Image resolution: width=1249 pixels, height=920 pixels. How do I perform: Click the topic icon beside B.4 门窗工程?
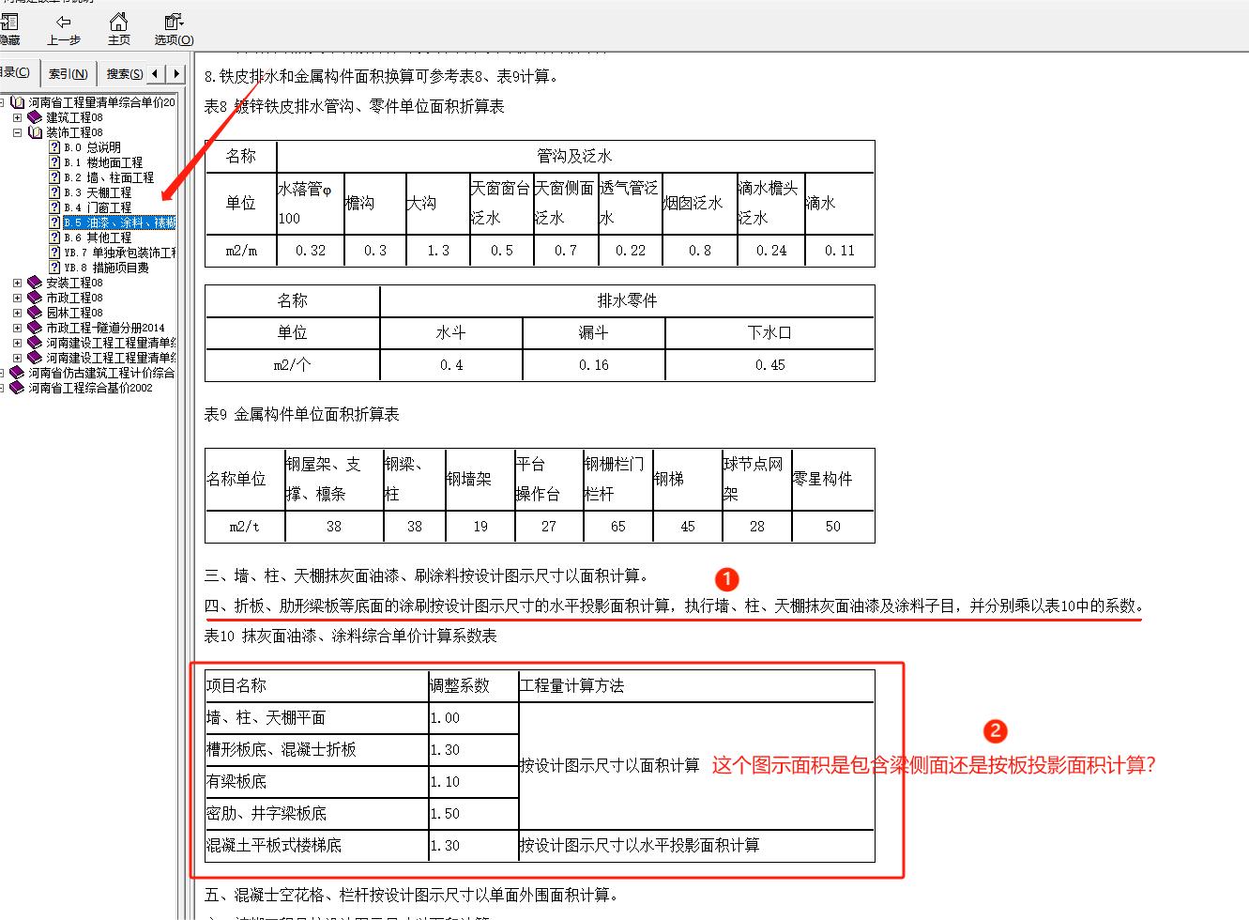click(53, 207)
